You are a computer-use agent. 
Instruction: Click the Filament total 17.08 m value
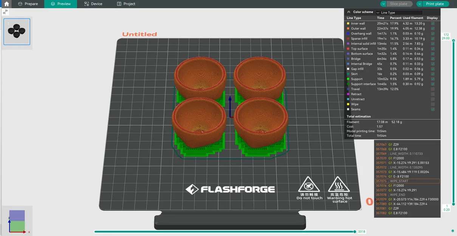point(383,122)
